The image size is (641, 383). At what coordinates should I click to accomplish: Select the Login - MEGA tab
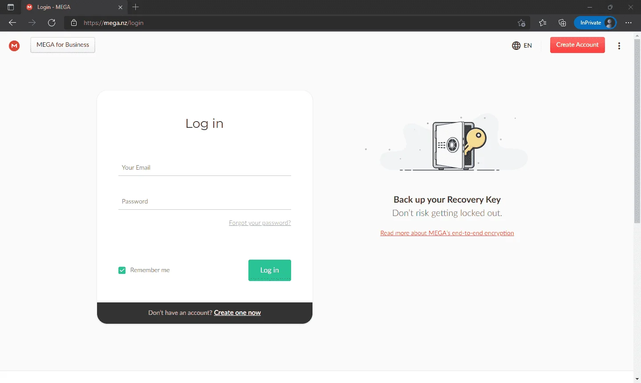click(x=74, y=7)
